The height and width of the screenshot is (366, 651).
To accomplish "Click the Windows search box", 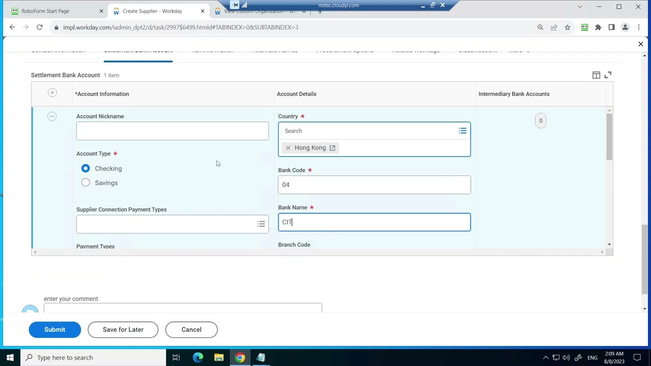I will point(93,357).
